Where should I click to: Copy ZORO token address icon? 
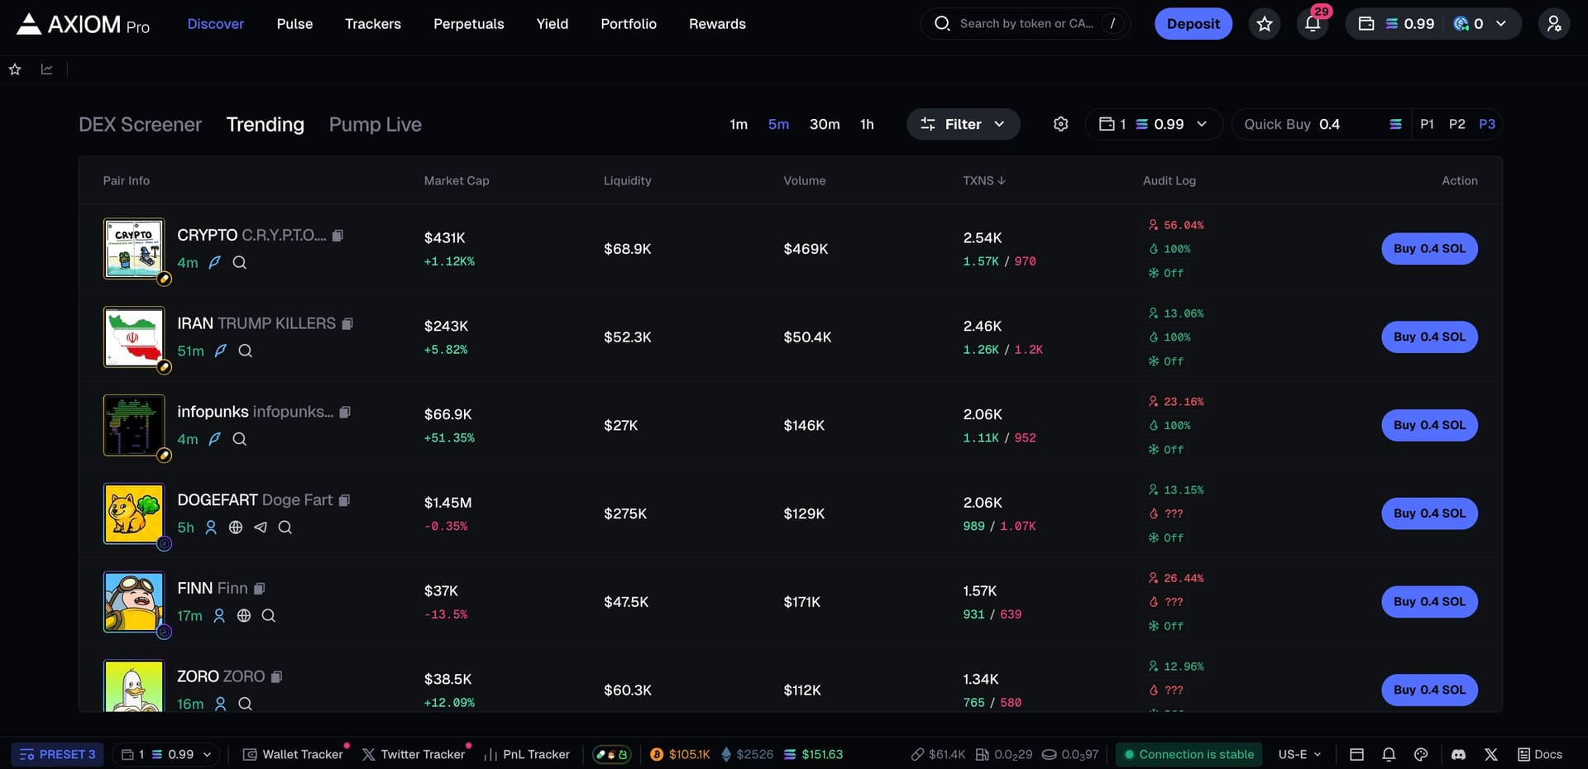276,676
